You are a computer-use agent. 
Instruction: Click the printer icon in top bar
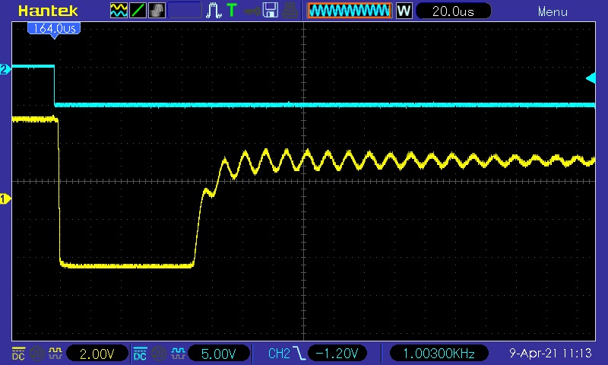[290, 11]
